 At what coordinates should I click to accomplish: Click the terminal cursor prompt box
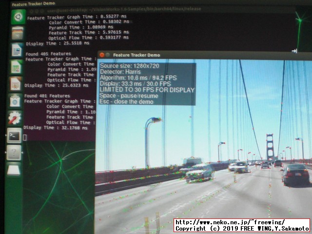coord(25,137)
